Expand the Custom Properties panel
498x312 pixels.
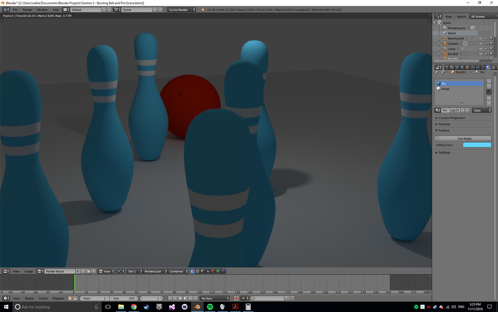pos(451,118)
